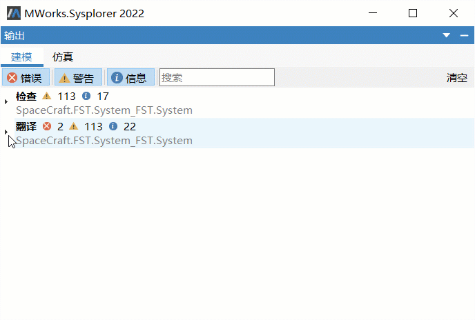The width and height of the screenshot is (475, 320).
Task: Click the error count 2 in 翻译 row
Action: pyautogui.click(x=60, y=126)
